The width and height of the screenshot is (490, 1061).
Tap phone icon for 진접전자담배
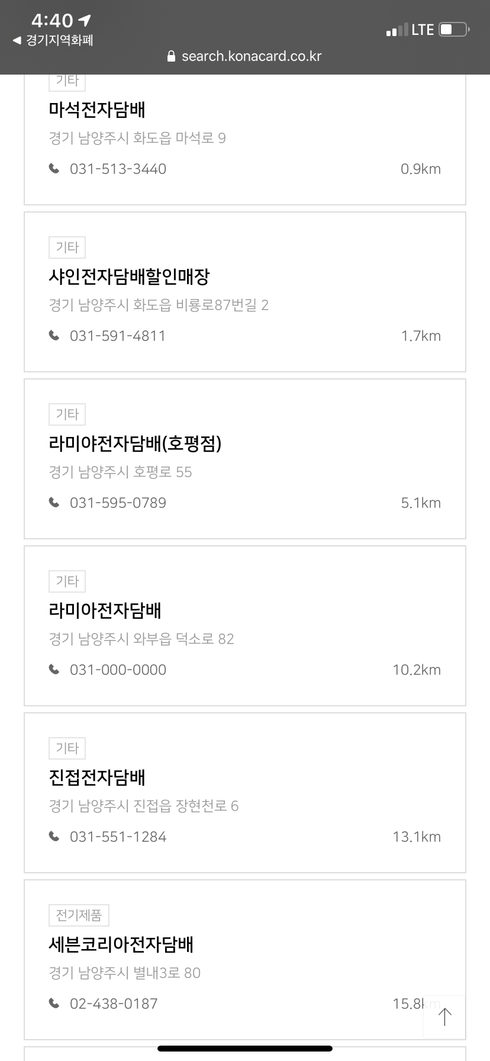click(54, 837)
